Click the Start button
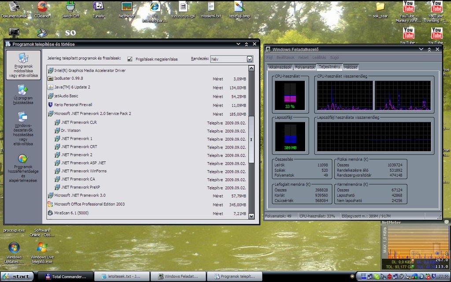The width and height of the screenshot is (451, 282). click(x=17, y=276)
